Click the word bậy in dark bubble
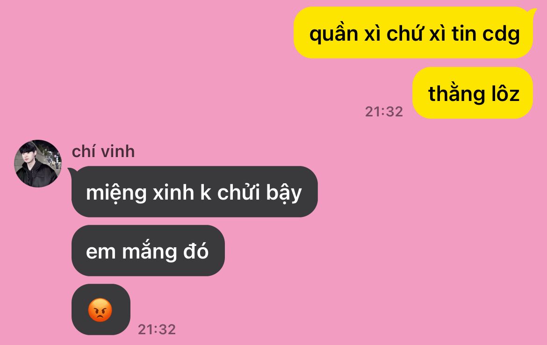This screenshot has width=547, height=345. [284, 193]
